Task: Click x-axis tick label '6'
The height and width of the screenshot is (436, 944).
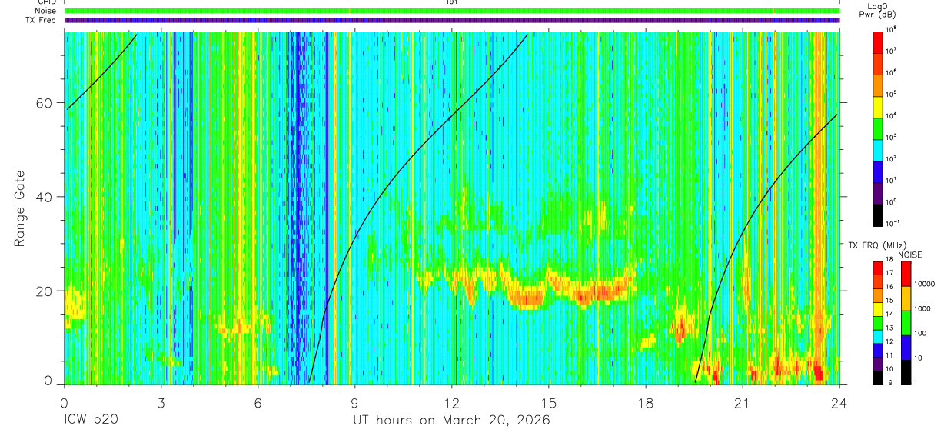Action: (x=258, y=403)
